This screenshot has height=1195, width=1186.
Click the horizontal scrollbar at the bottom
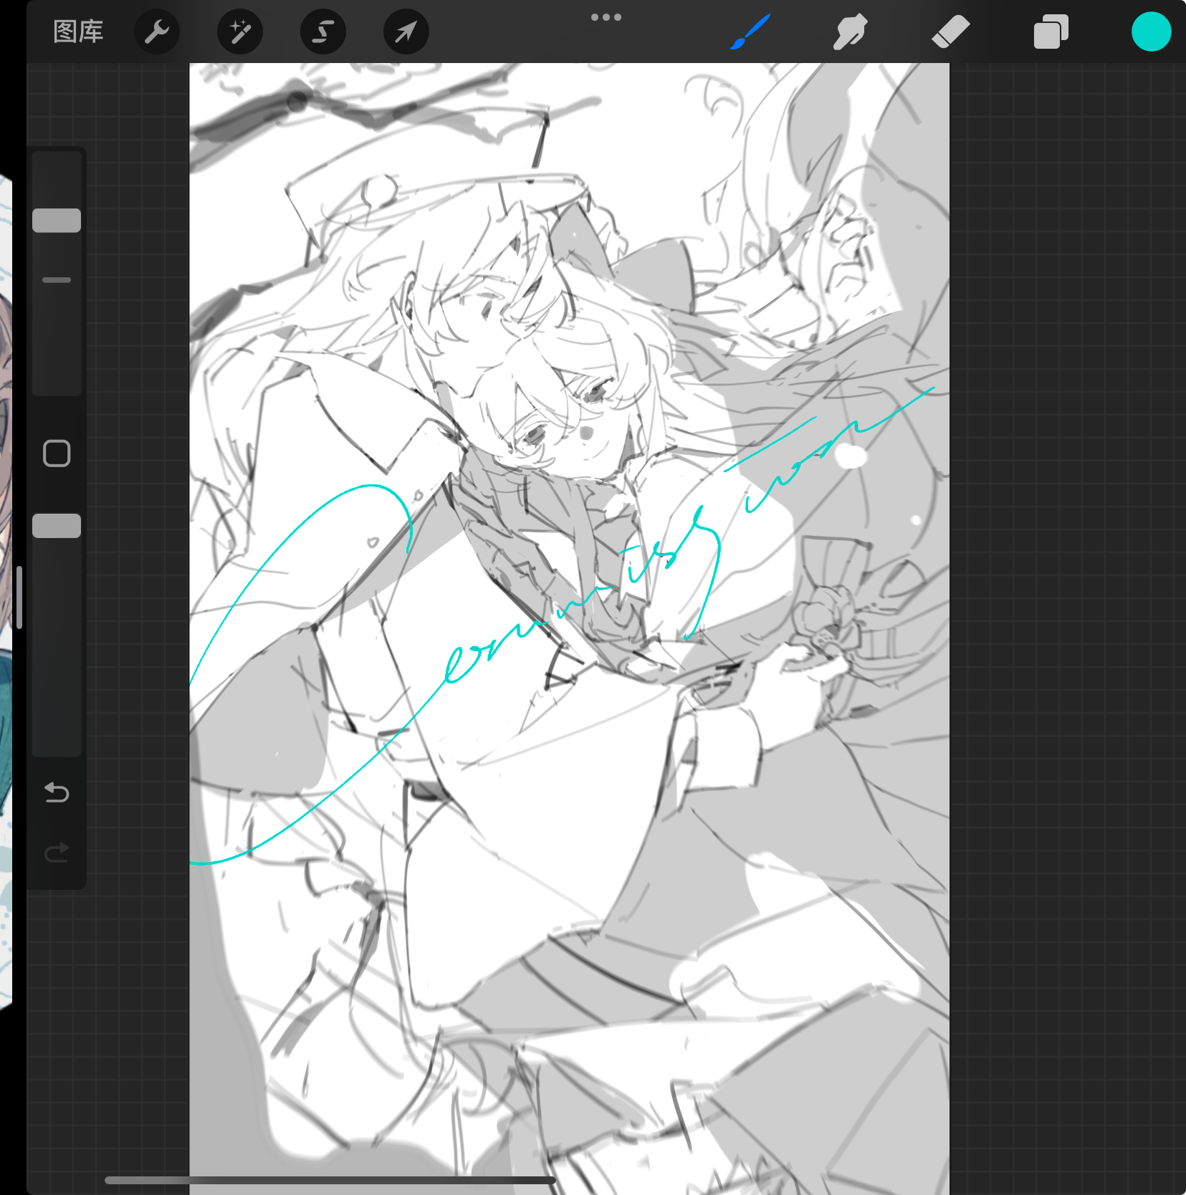click(330, 1180)
